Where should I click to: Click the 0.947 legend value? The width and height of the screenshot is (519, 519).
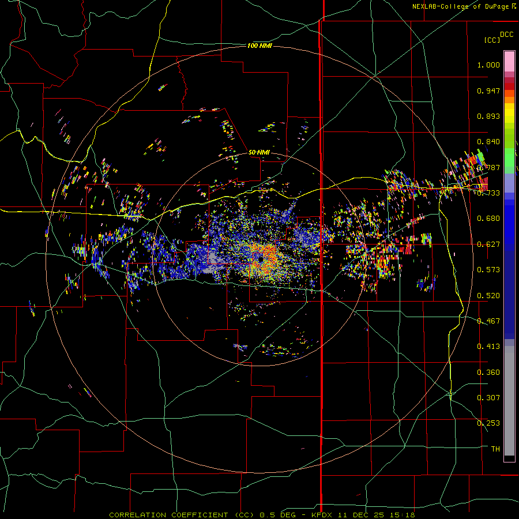click(x=488, y=91)
